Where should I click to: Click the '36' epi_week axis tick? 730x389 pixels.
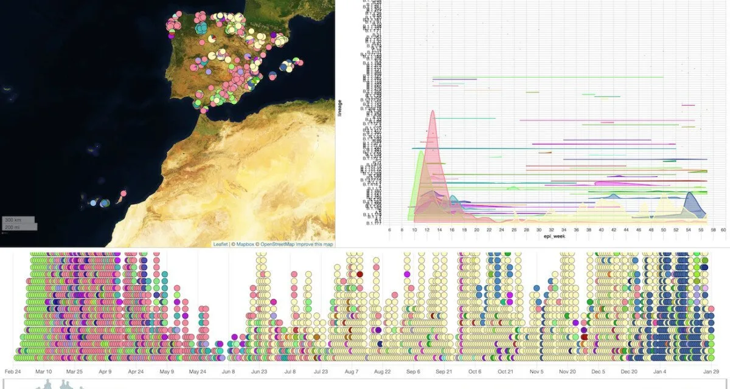pyautogui.click(x=576, y=230)
